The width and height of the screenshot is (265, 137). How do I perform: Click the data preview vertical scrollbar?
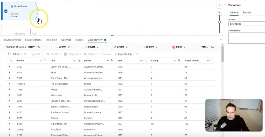(222, 54)
